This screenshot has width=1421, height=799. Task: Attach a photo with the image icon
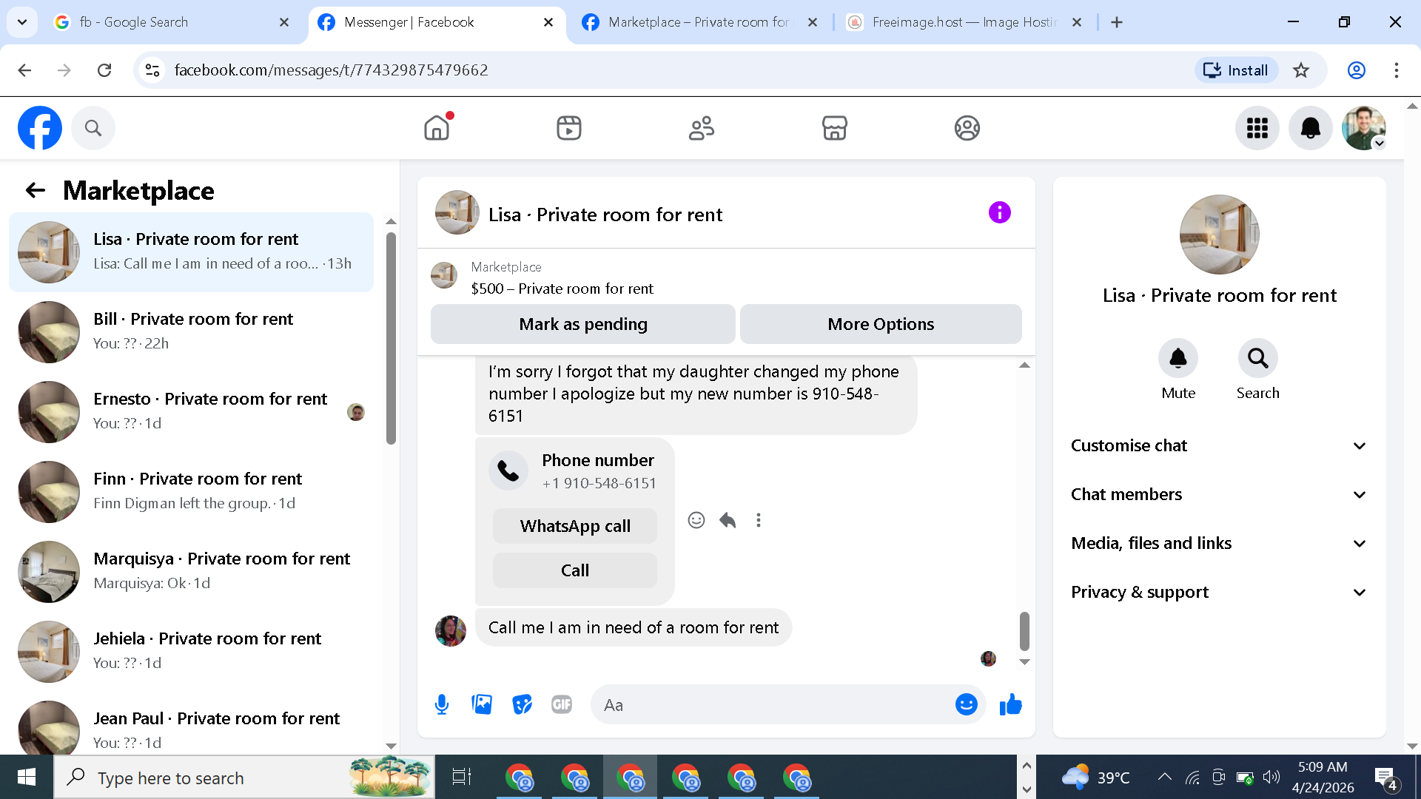pyautogui.click(x=482, y=705)
